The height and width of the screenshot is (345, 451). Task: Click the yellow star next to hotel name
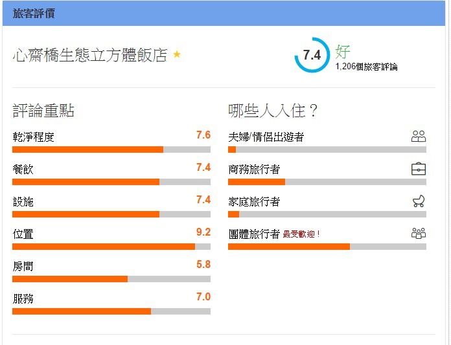point(177,54)
